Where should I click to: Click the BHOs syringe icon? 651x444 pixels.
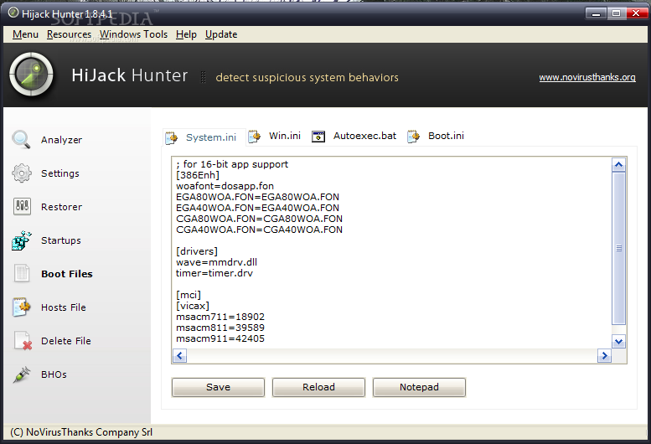click(22, 374)
